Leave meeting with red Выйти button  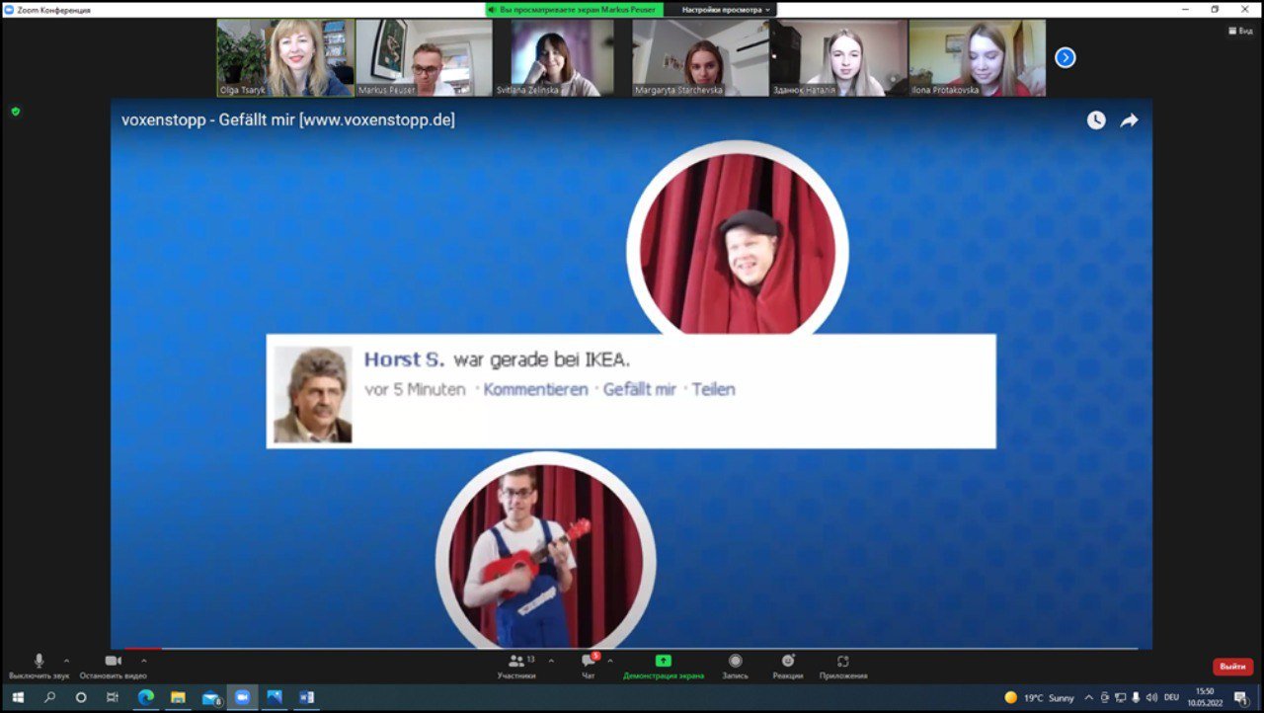[x=1232, y=667]
